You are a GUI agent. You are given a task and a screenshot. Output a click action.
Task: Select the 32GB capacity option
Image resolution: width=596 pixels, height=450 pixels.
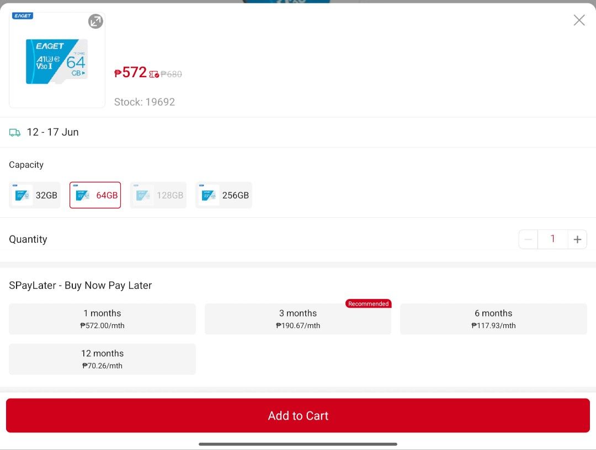coord(35,195)
